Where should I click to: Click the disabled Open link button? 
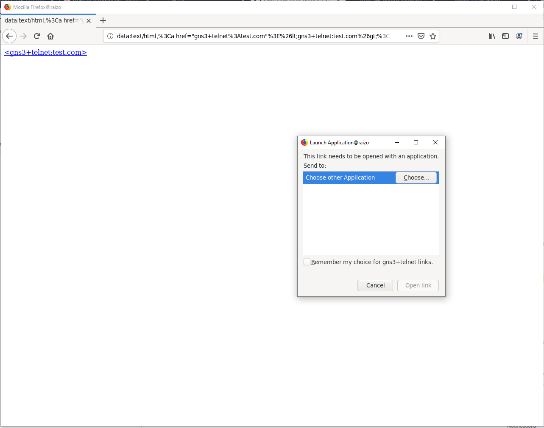418,285
